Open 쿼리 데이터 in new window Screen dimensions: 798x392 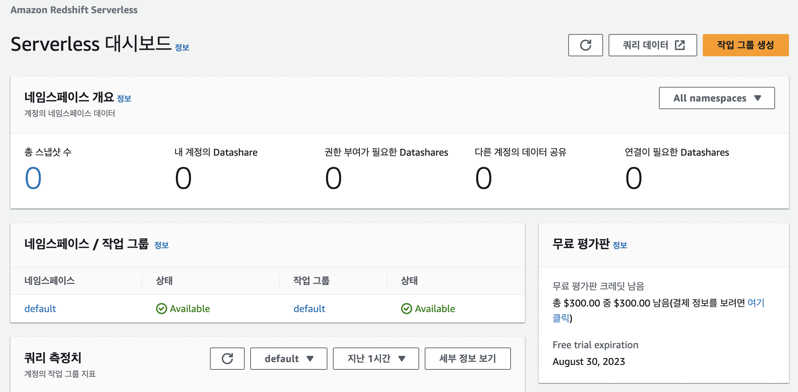coord(652,45)
